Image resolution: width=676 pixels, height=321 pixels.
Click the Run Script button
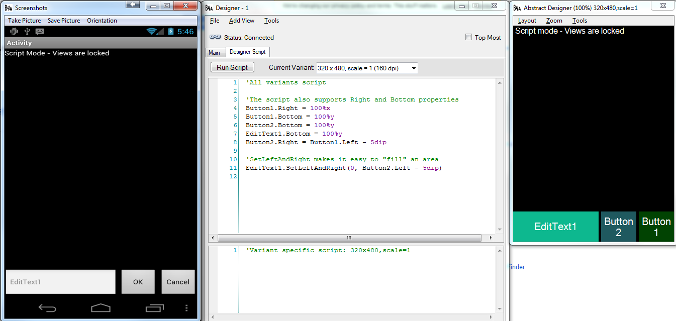pos(232,67)
